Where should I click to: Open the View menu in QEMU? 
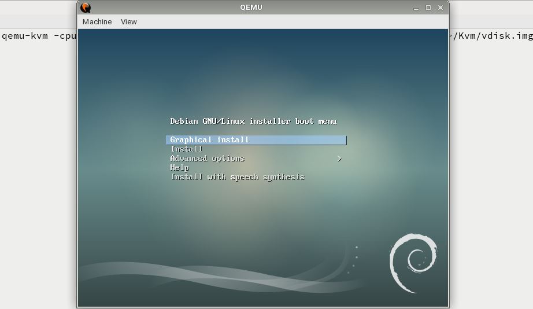(x=128, y=22)
